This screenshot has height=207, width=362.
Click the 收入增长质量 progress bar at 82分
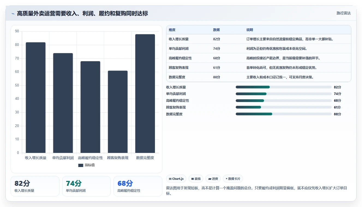pos(284,87)
